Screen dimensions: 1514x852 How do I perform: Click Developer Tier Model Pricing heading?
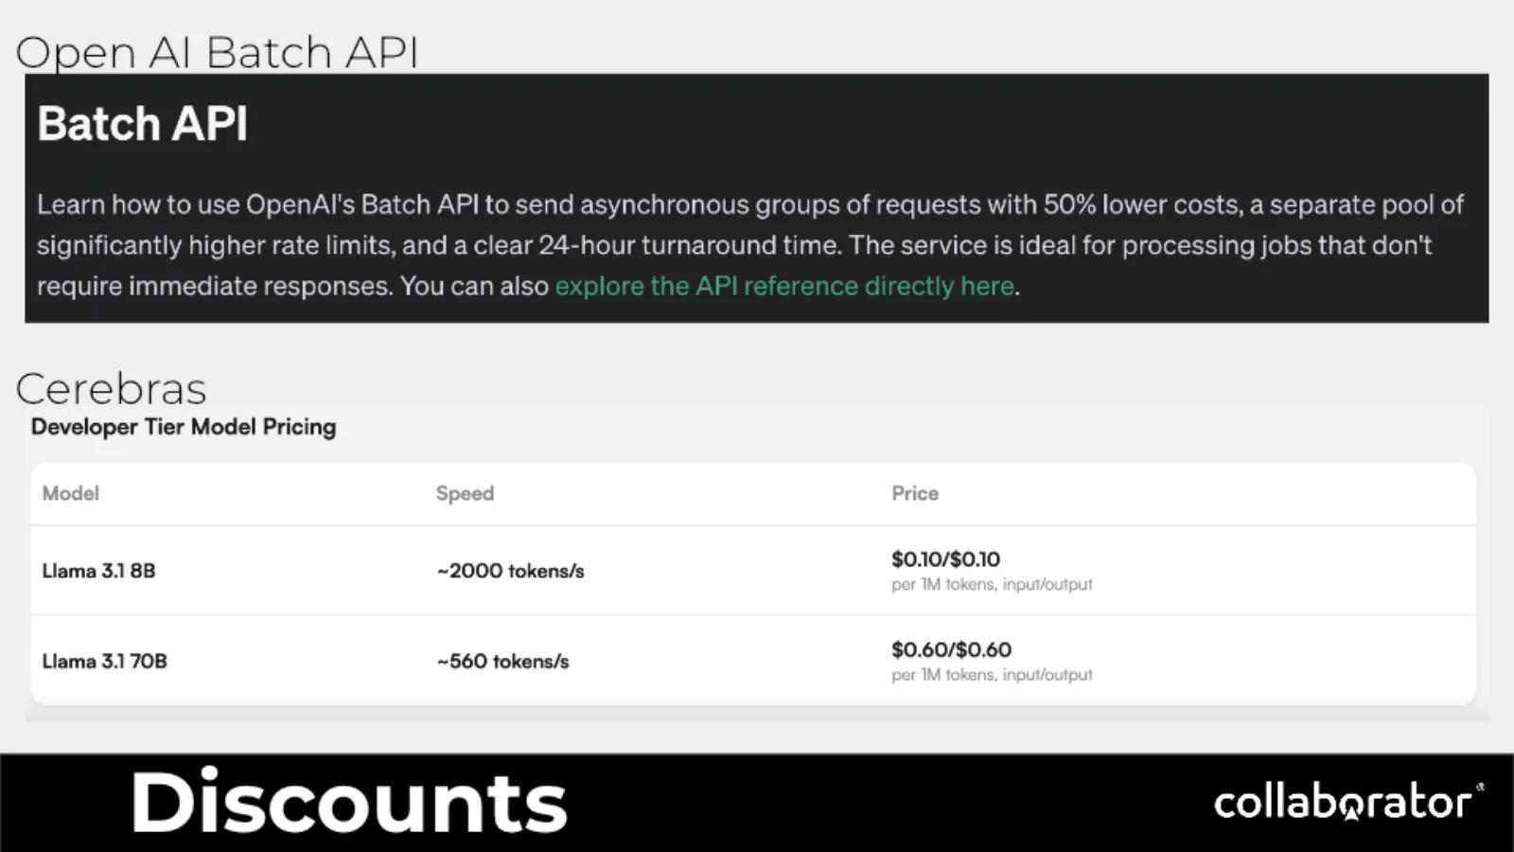[184, 427]
